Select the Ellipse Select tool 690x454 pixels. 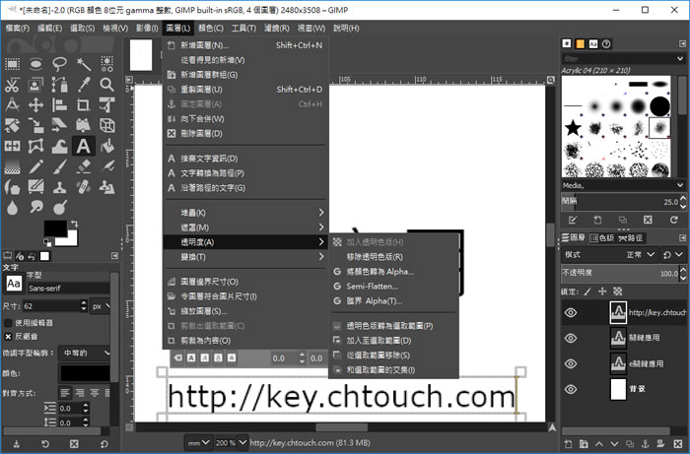tap(36, 64)
